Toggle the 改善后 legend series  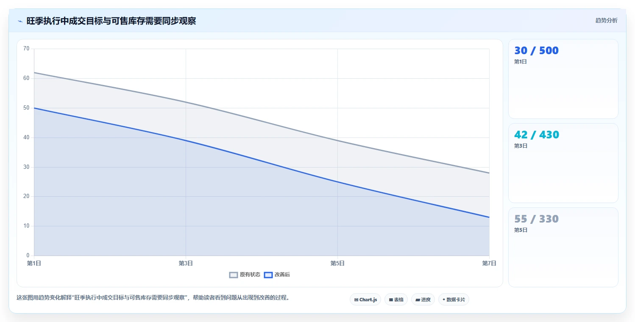click(277, 275)
